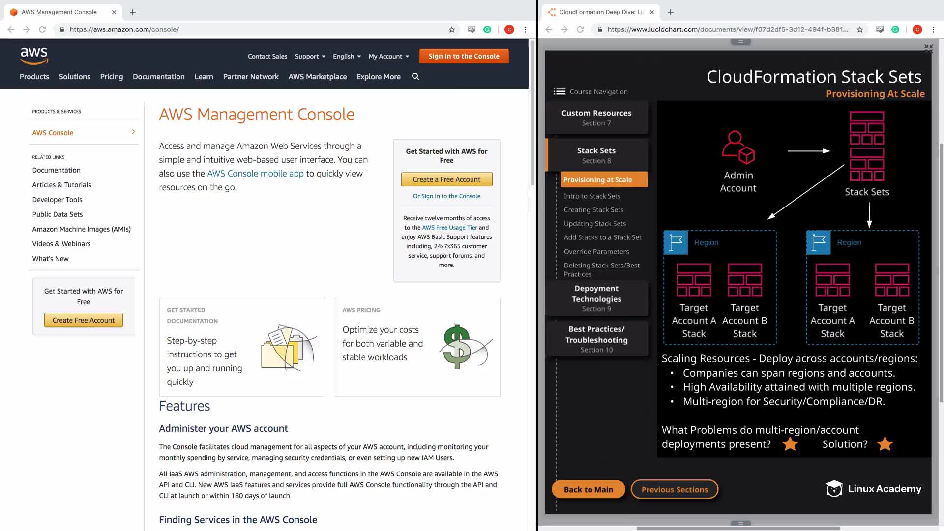Screen dimensions: 944x531
Task: Open the Products menu item
Action: click(34, 77)
